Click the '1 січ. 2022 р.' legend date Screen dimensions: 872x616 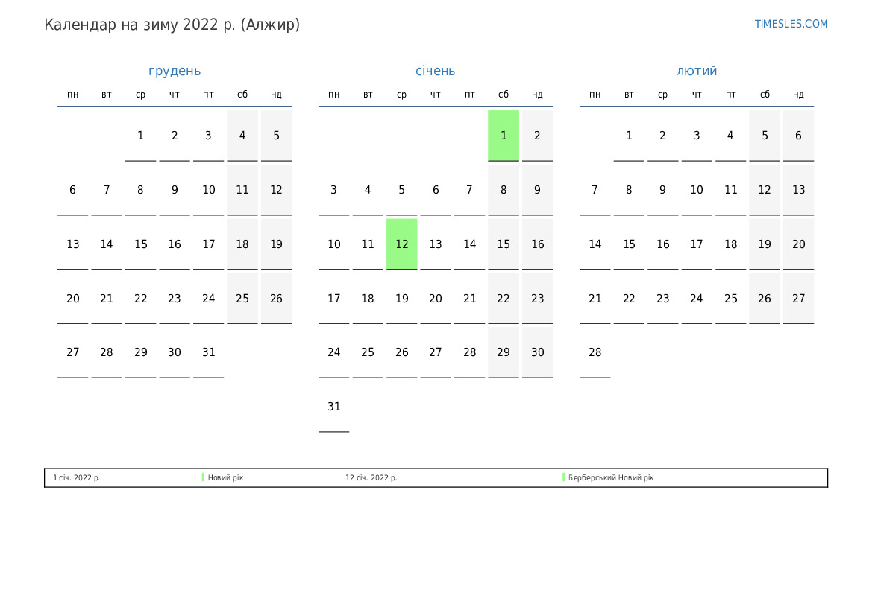76,477
